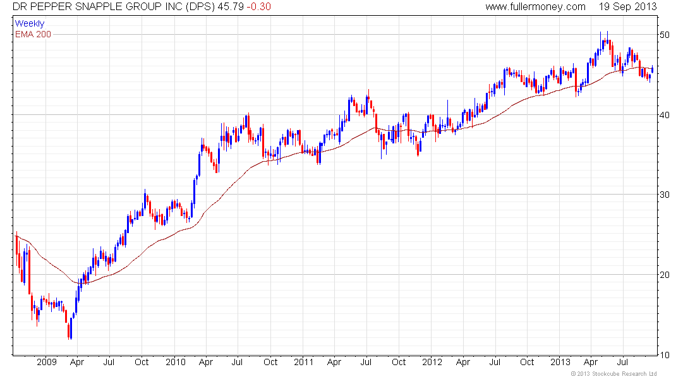
Task: Select the 2011 marker on time axis
Action: (303, 363)
